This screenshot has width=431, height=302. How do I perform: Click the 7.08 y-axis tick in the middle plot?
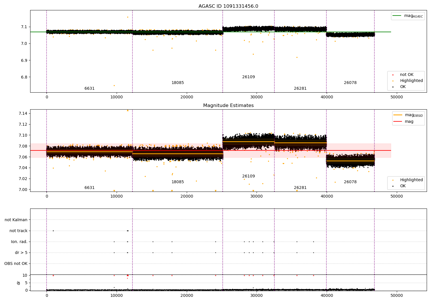[x=23, y=146]
